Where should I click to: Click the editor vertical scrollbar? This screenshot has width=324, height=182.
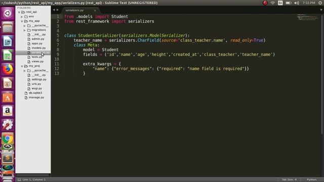[x=322, y=74]
